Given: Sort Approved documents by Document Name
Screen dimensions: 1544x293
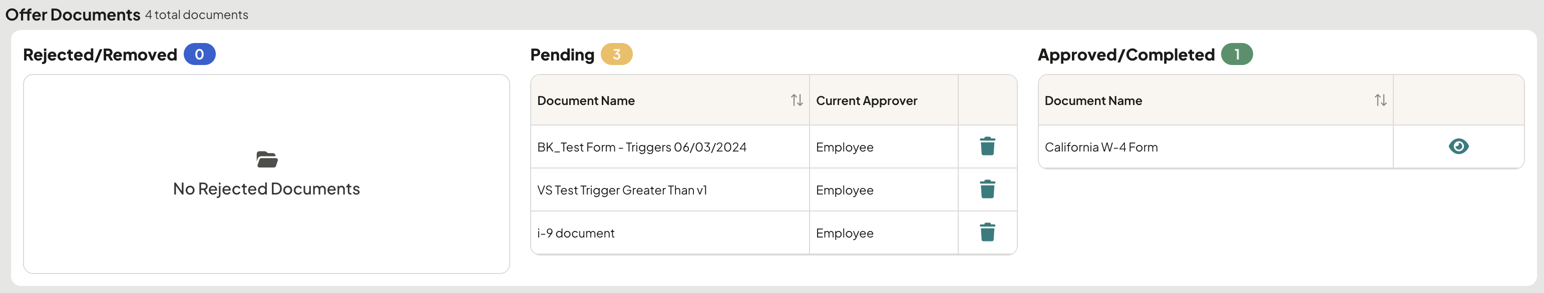Looking at the screenshot, I should click(x=1380, y=100).
